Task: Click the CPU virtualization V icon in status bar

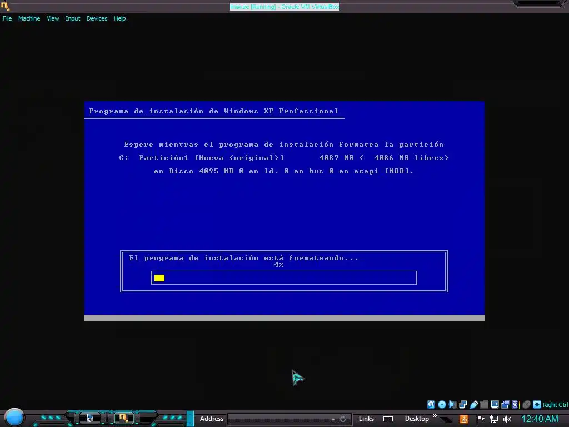Action: tap(515, 405)
